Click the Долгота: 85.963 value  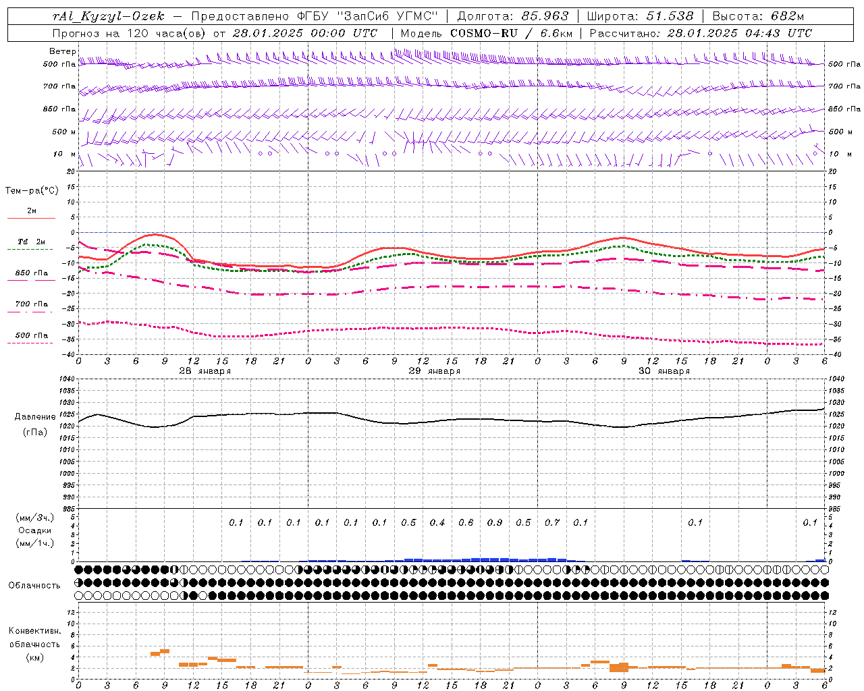[x=513, y=16]
